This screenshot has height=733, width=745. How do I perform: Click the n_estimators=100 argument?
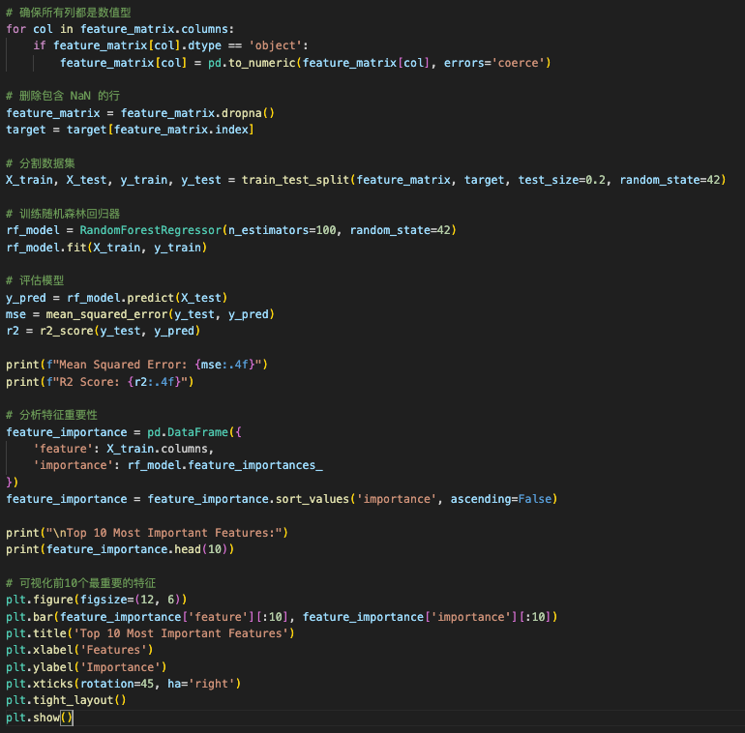283,230
